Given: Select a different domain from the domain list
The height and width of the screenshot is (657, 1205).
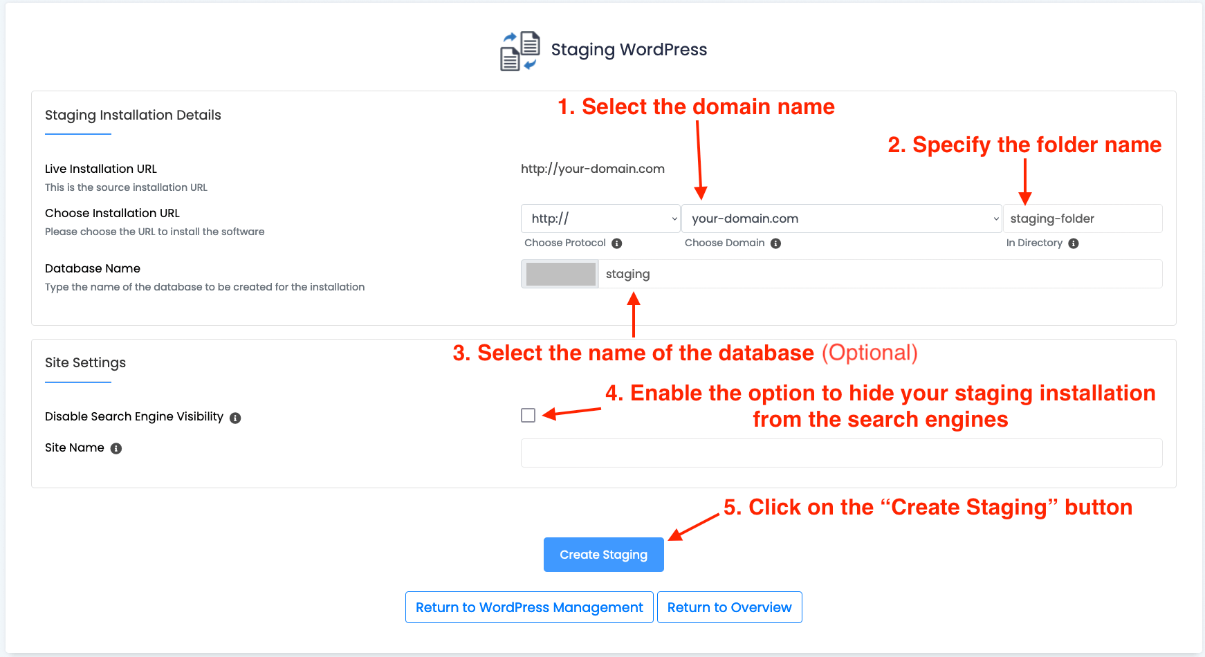Looking at the screenshot, I should [x=995, y=218].
